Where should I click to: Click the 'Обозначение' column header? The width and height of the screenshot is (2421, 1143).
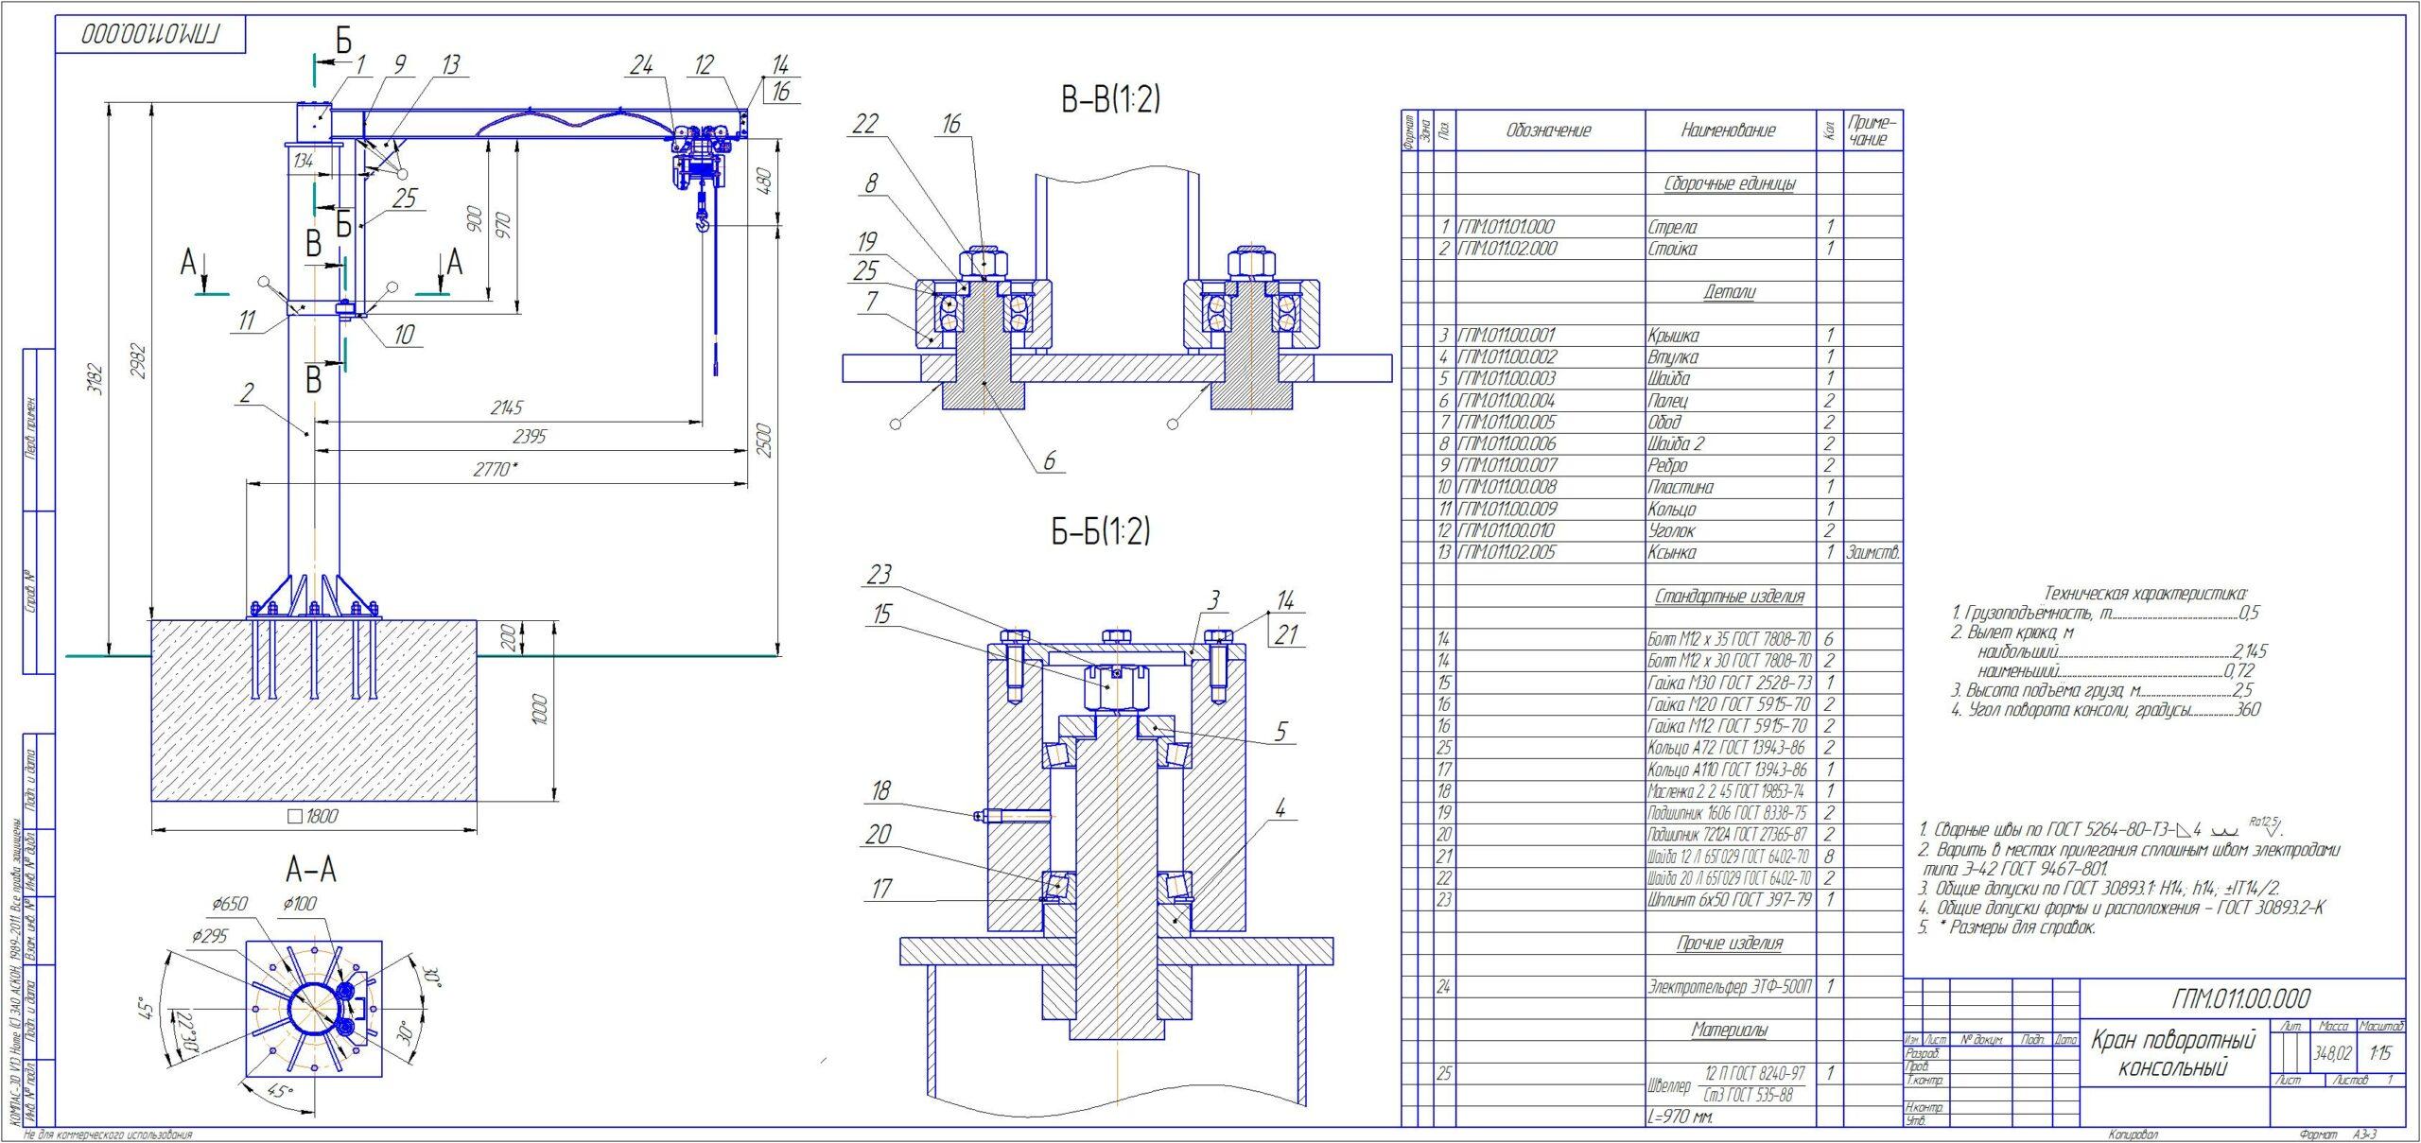pyautogui.click(x=1548, y=130)
